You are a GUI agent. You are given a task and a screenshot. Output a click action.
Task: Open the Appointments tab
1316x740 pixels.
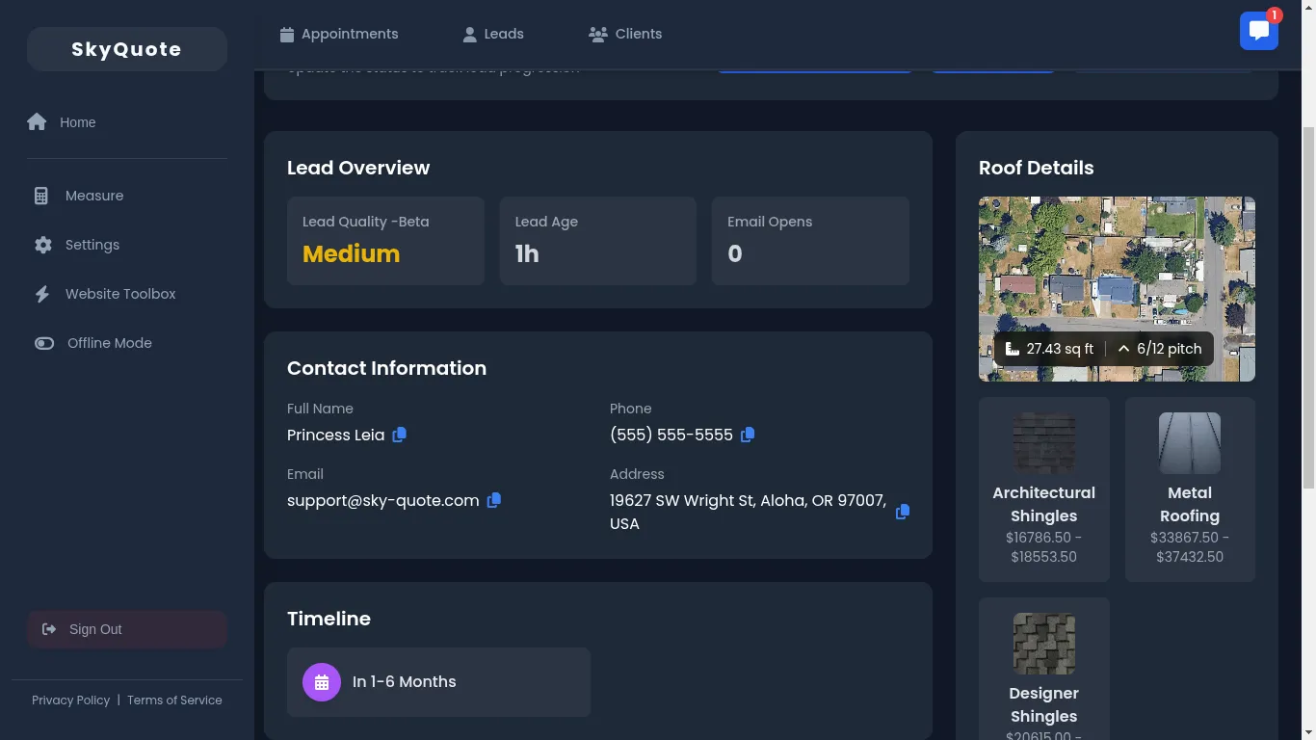tap(338, 34)
